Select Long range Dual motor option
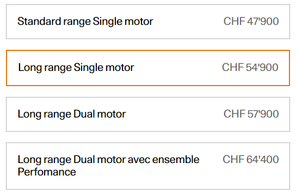Viewport: 296px width, 195px height. [148, 114]
